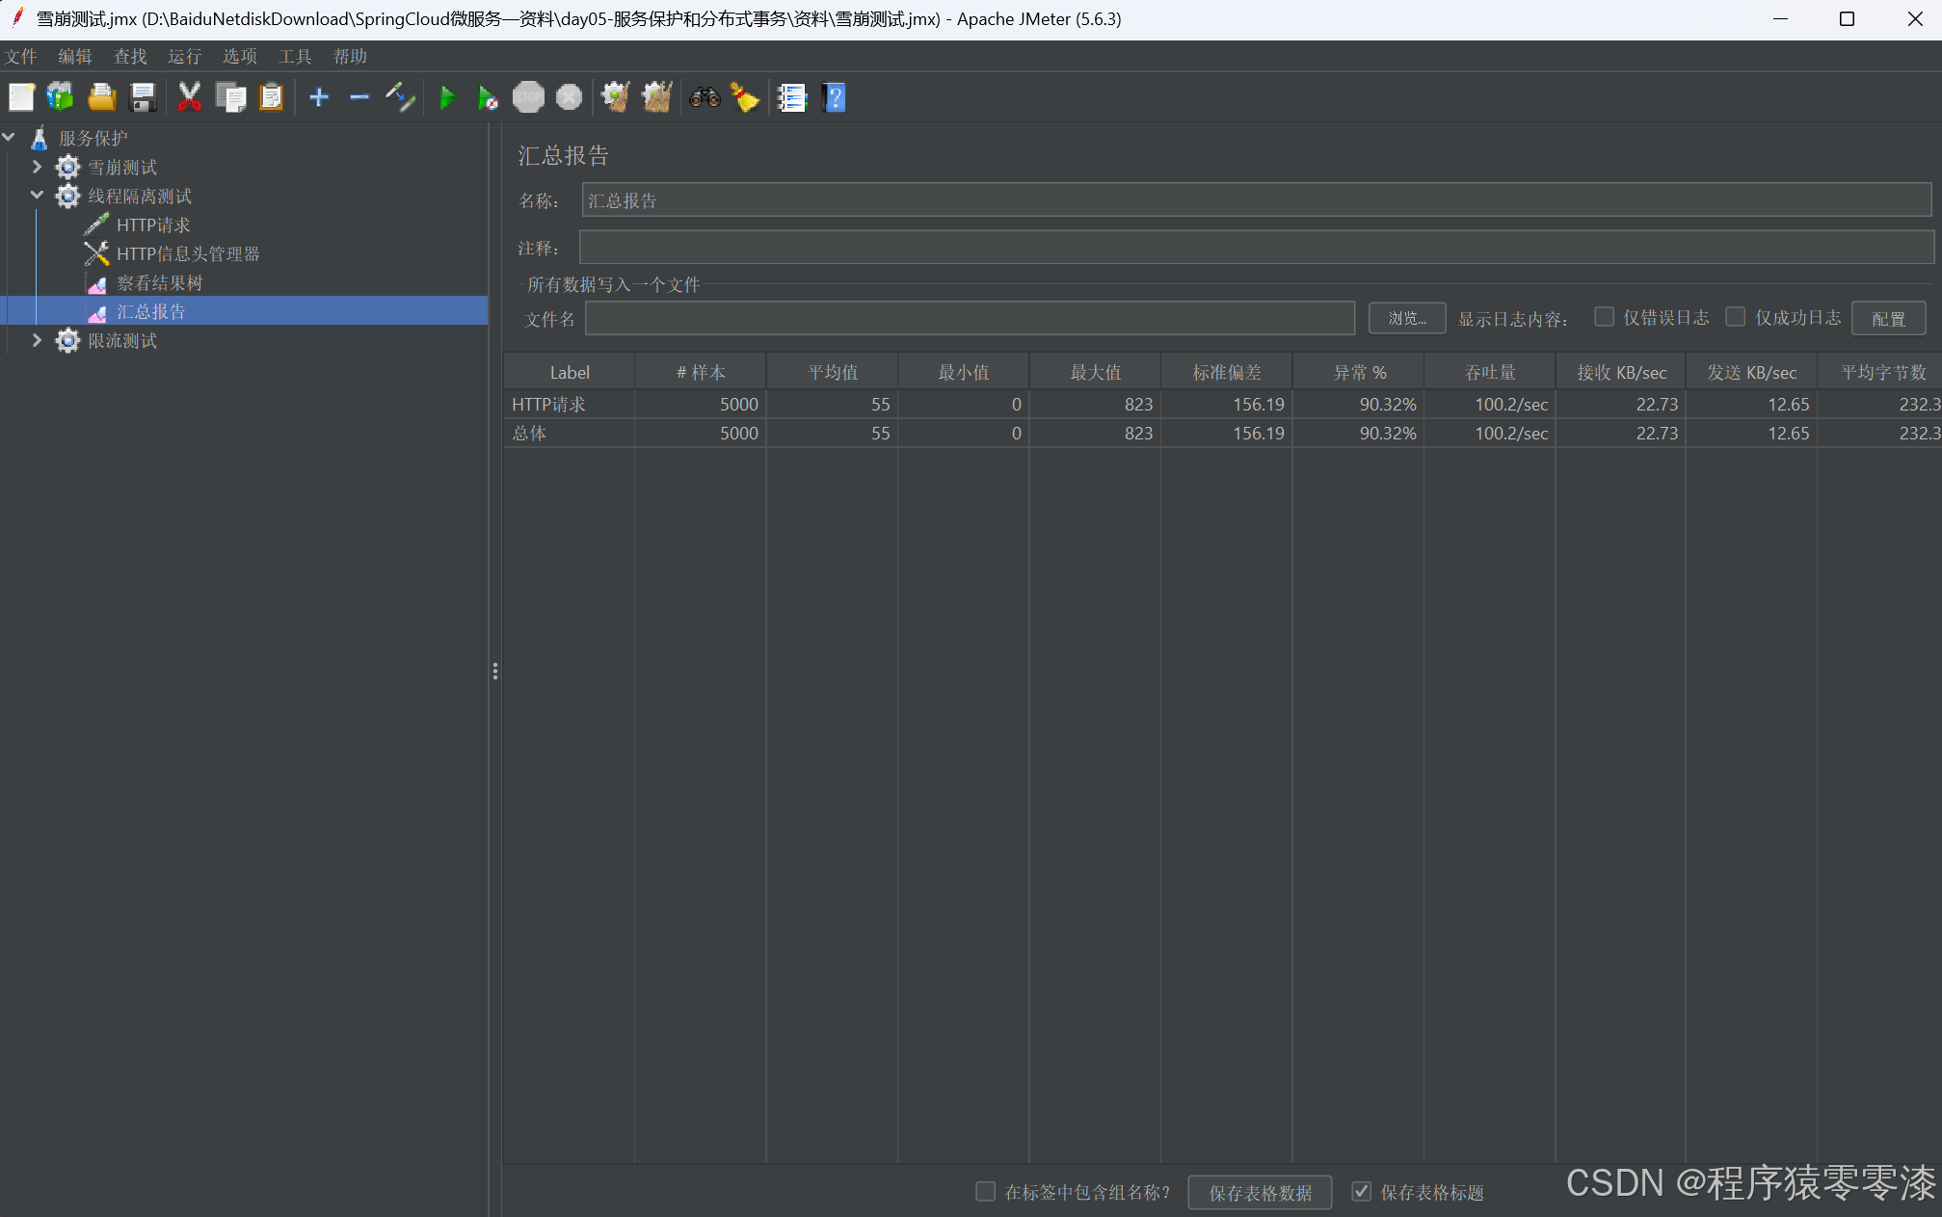Image resolution: width=1942 pixels, height=1217 pixels.
Task: Reset search with yellow brush icon
Action: [745, 97]
